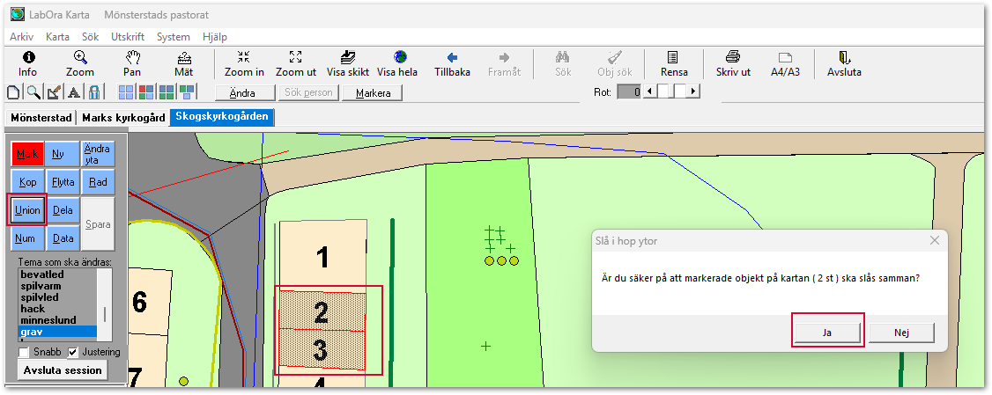Switch to Mönsterstad tab
Image resolution: width=992 pixels, height=395 pixels.
(x=41, y=118)
